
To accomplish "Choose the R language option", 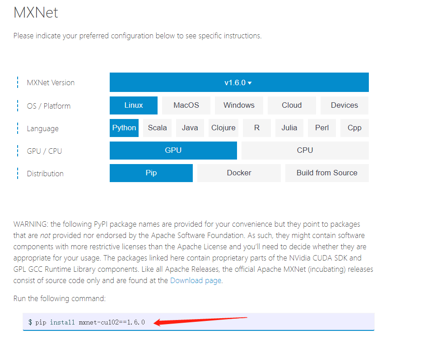I will pos(257,128).
